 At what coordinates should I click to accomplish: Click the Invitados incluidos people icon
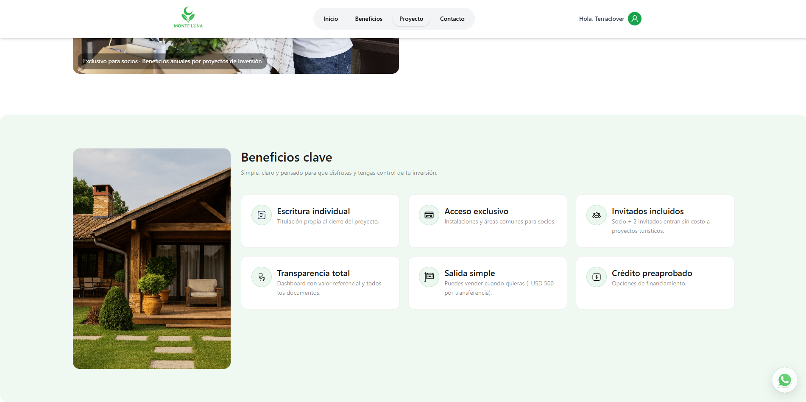tap(597, 215)
